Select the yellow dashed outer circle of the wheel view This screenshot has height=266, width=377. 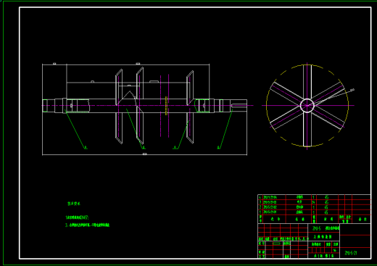click(307, 106)
